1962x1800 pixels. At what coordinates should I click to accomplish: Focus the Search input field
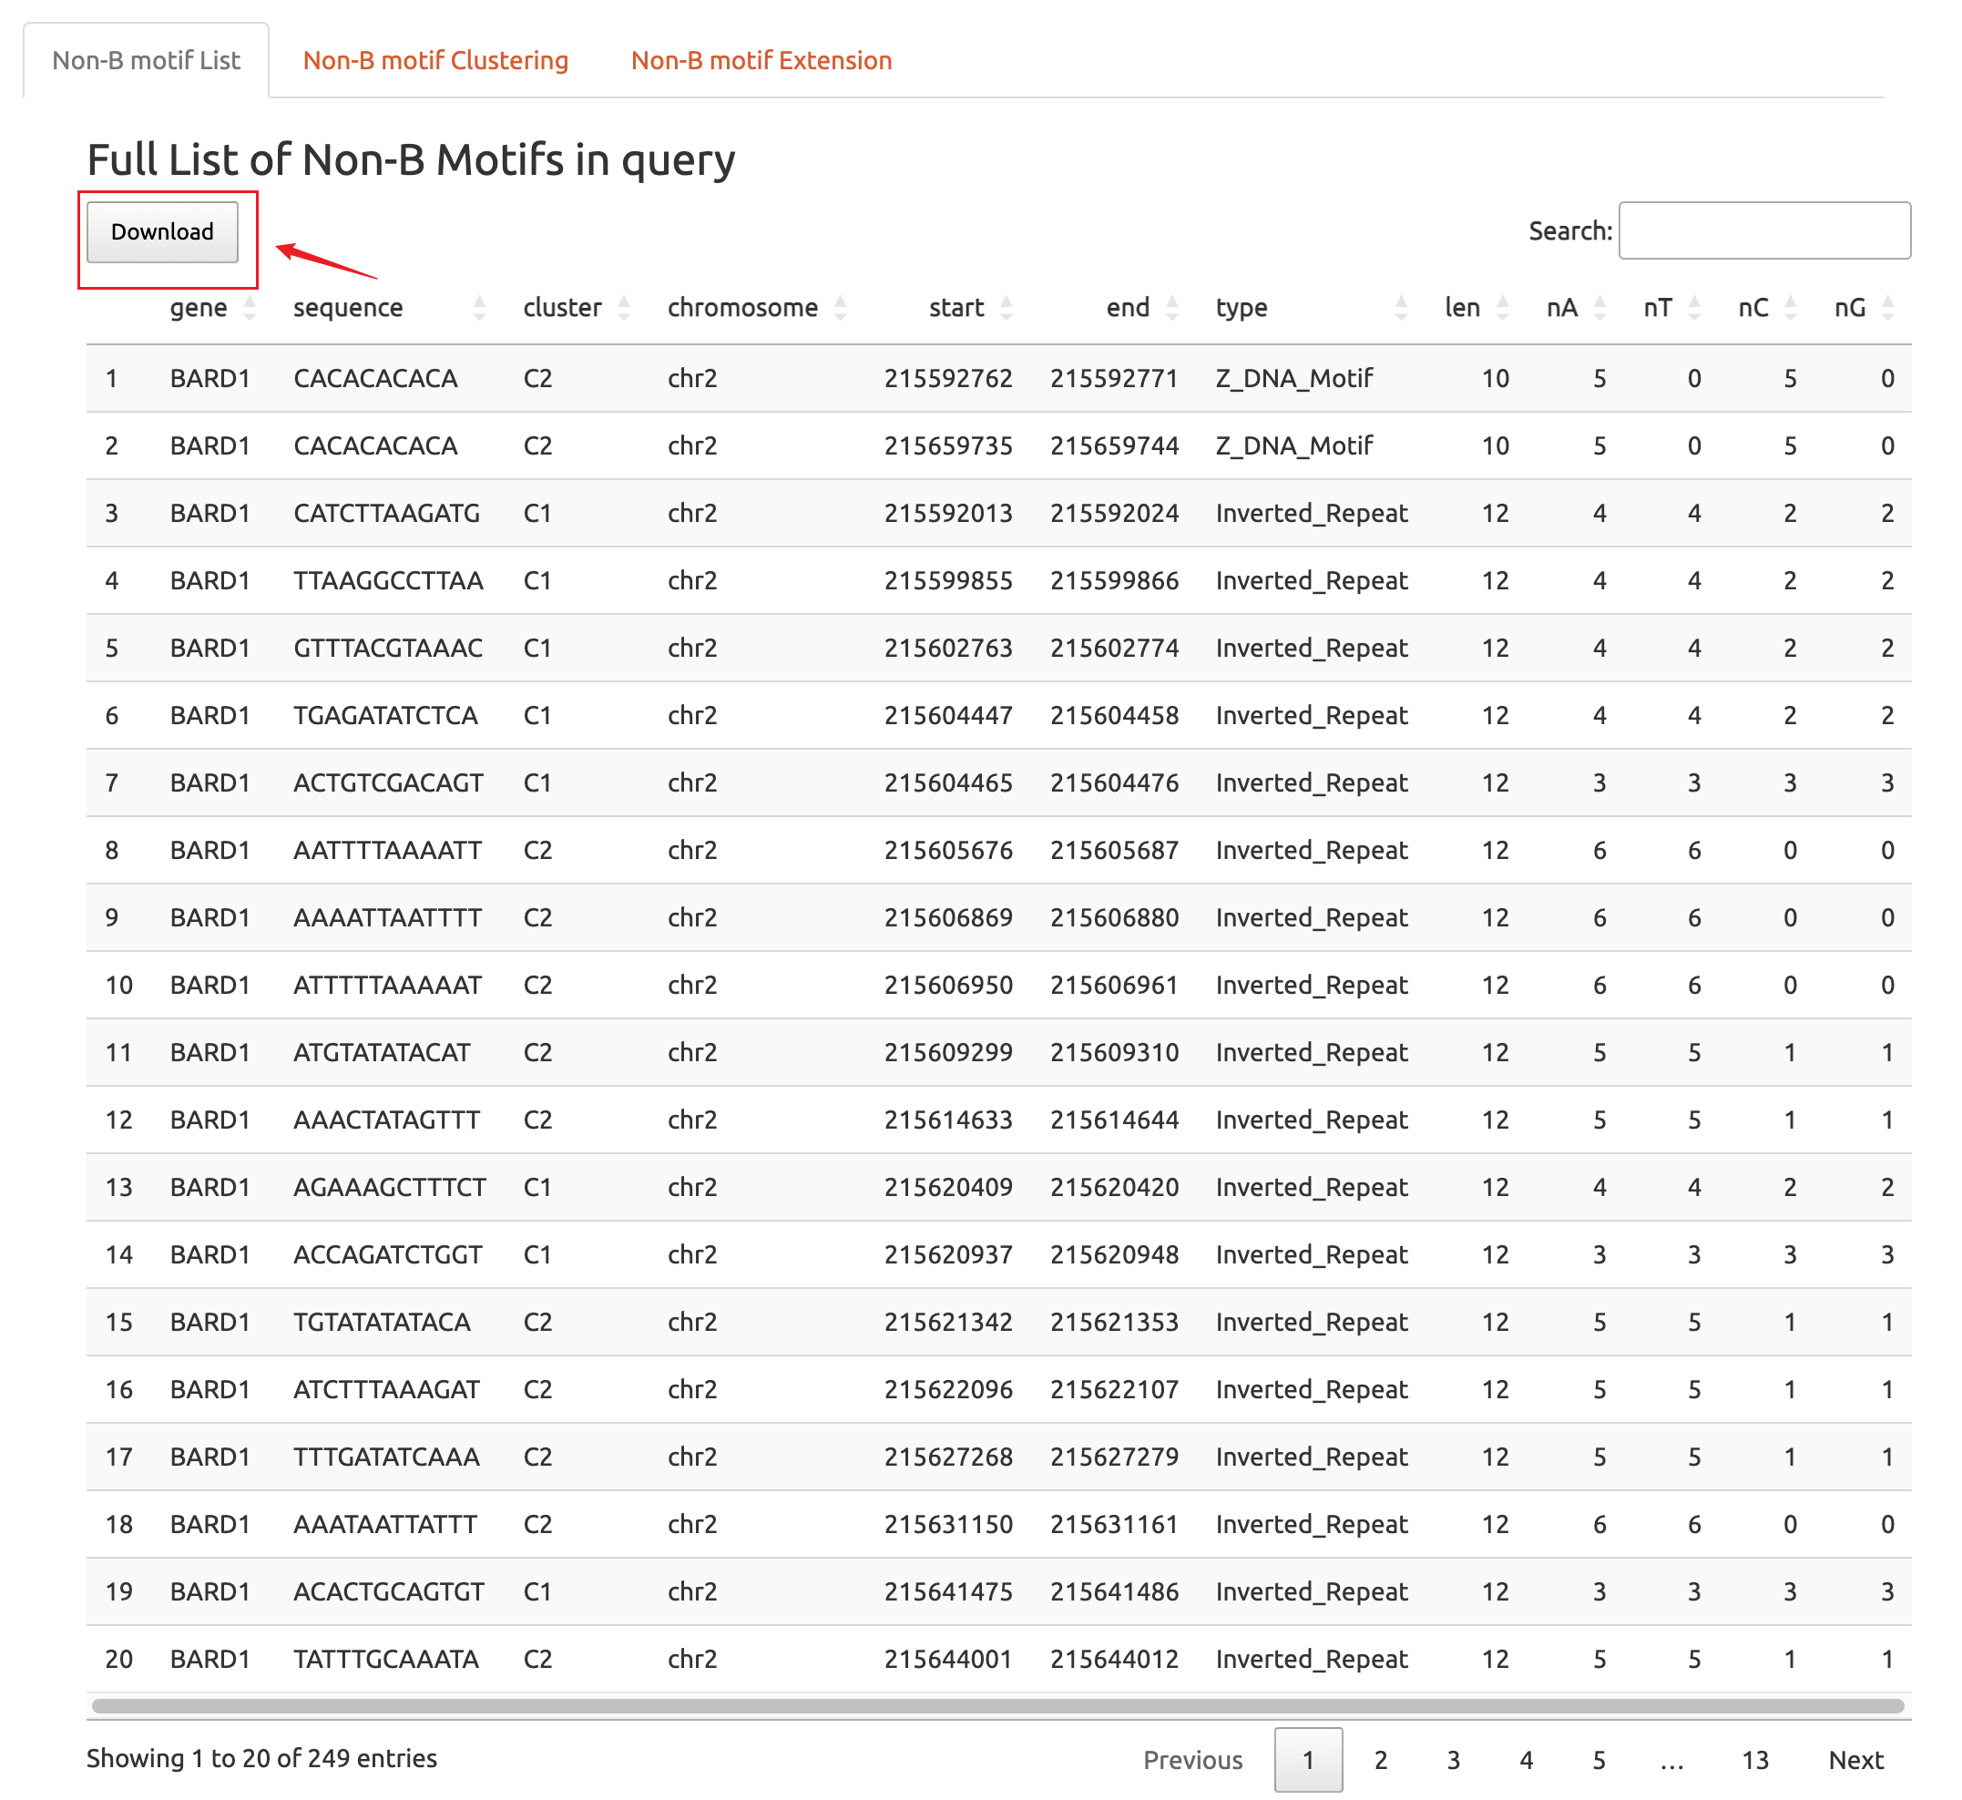click(x=1764, y=230)
